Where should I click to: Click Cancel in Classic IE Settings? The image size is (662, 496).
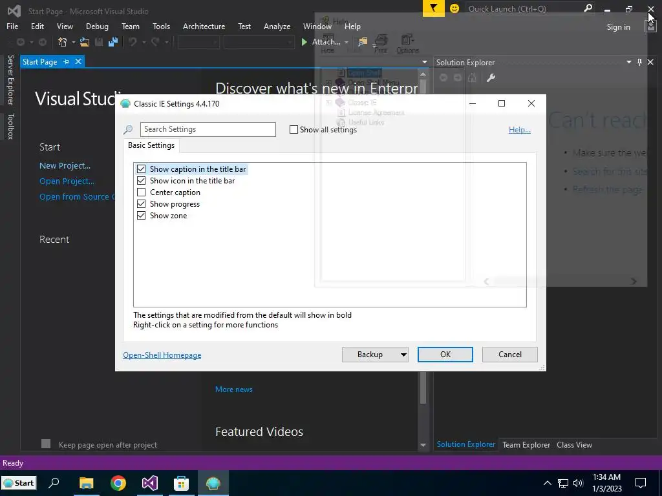[510, 355]
